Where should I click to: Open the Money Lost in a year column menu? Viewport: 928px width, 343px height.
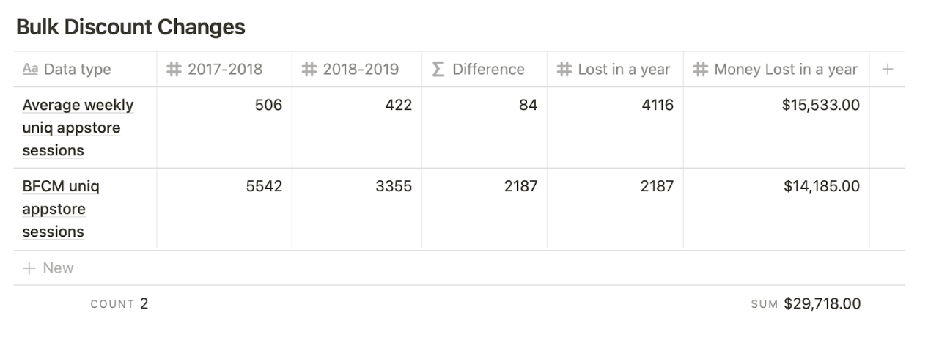click(776, 69)
